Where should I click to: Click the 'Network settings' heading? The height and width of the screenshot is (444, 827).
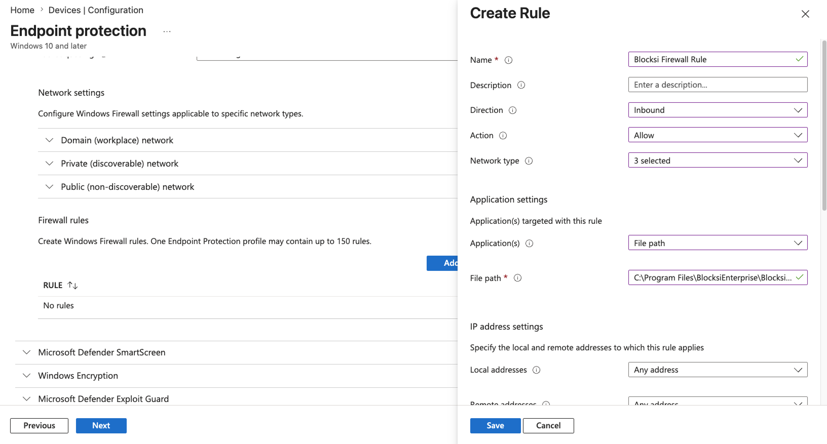pyautogui.click(x=71, y=93)
